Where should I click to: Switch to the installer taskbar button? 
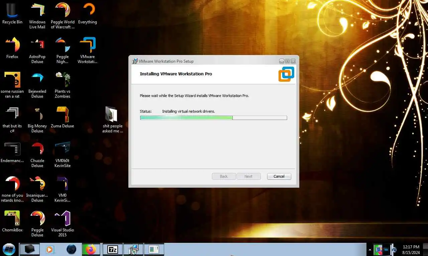click(133, 249)
